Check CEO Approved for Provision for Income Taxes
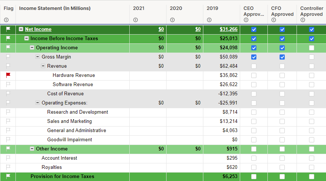The height and width of the screenshot is (181, 326). click(254, 177)
